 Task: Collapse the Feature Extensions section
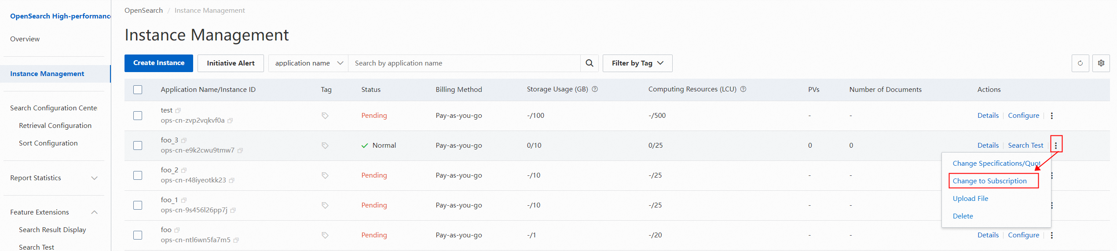pos(94,212)
